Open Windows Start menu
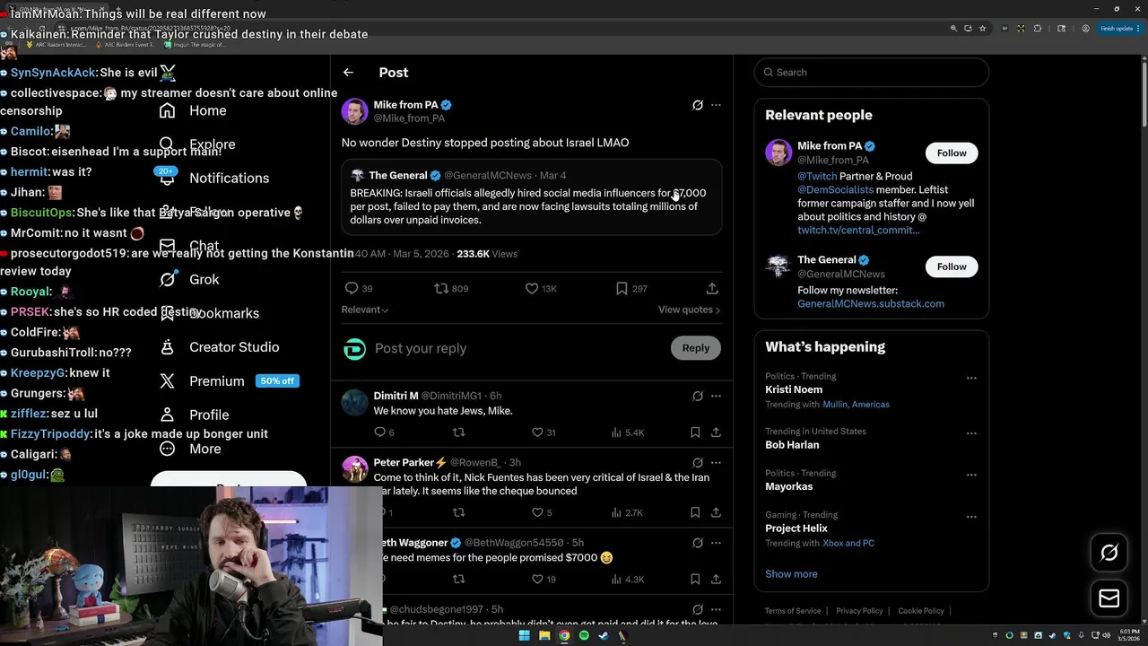The image size is (1148, 646). coord(524,635)
